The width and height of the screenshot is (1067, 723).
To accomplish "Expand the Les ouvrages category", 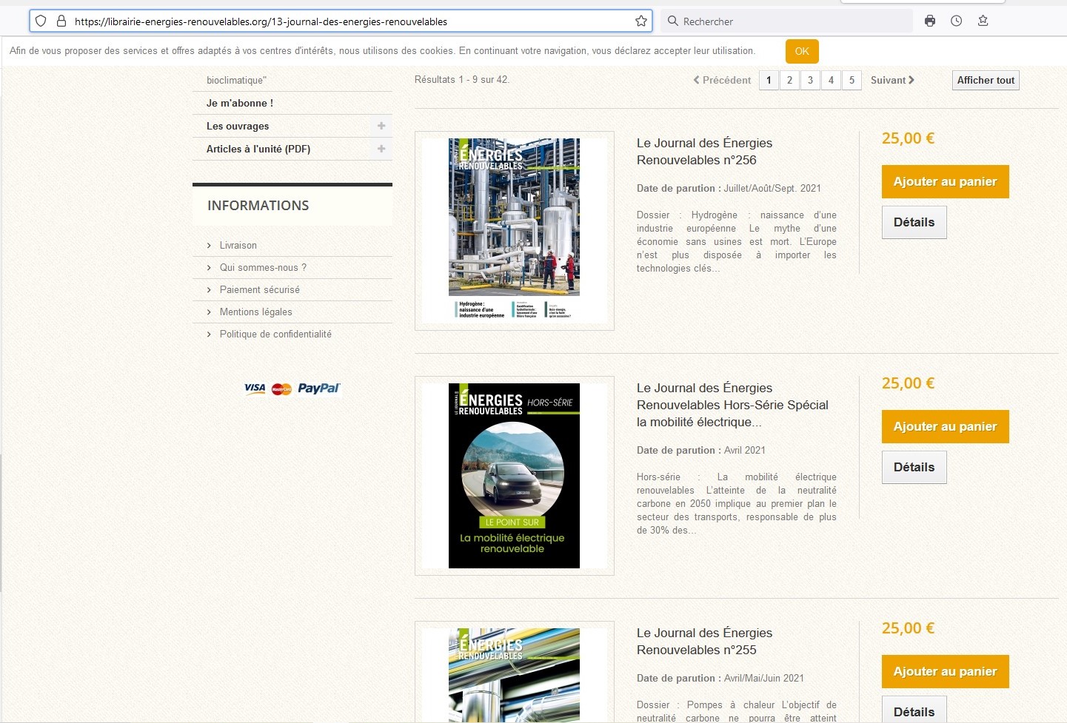I will click(381, 126).
